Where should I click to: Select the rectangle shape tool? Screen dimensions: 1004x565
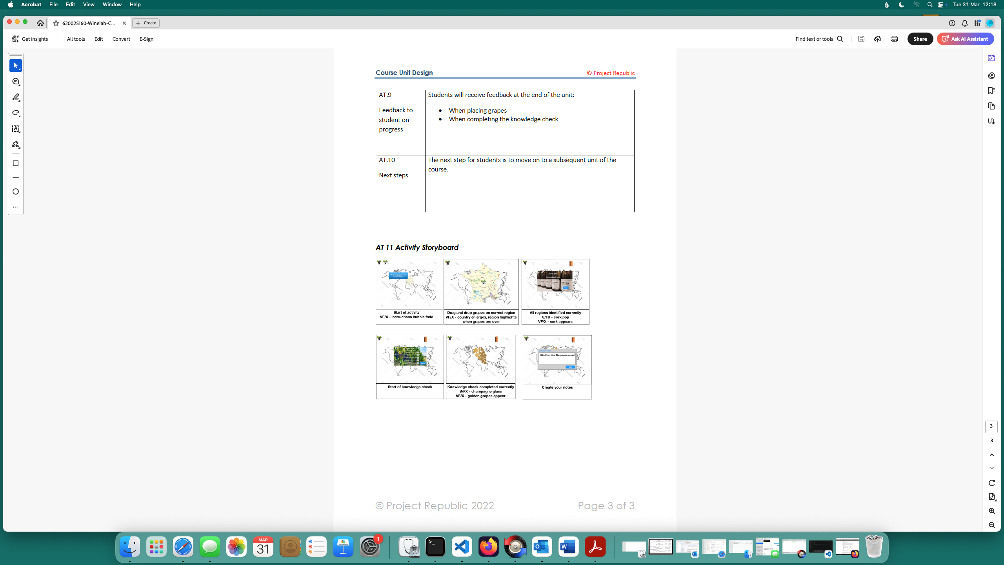point(16,163)
